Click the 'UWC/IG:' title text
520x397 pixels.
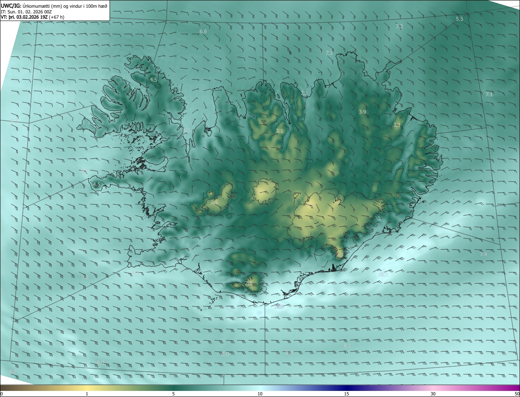[x=11, y=6]
